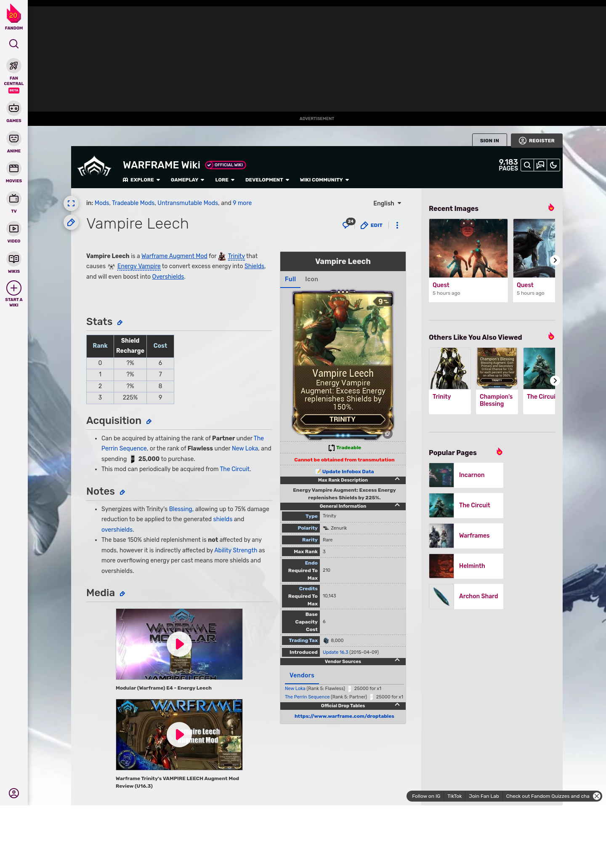
Task: Click the search icon in Fandom sidebar
Action: [x=14, y=44]
